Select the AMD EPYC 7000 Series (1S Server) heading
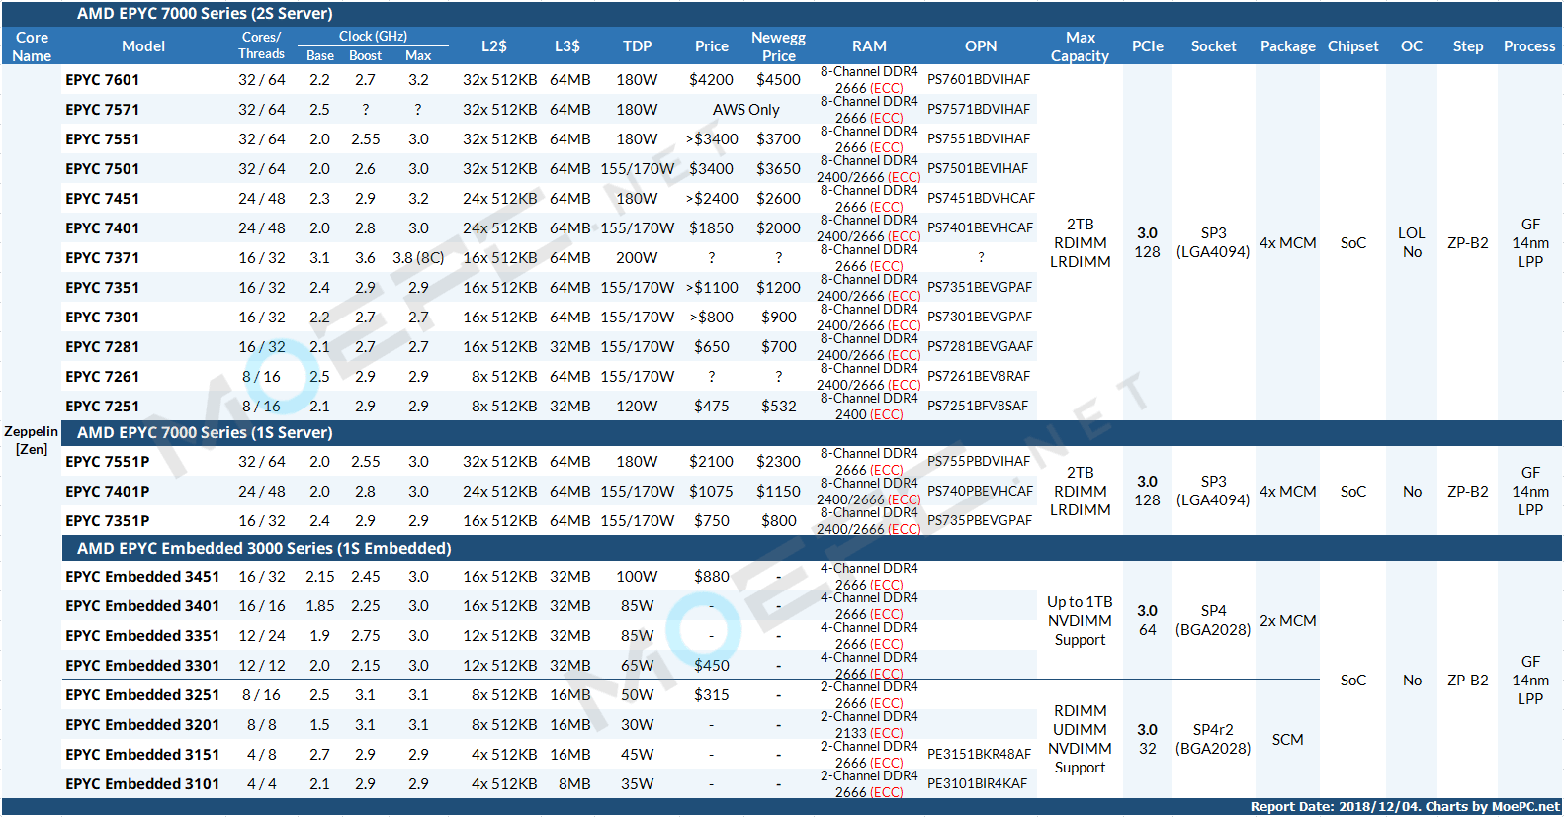 tap(205, 433)
